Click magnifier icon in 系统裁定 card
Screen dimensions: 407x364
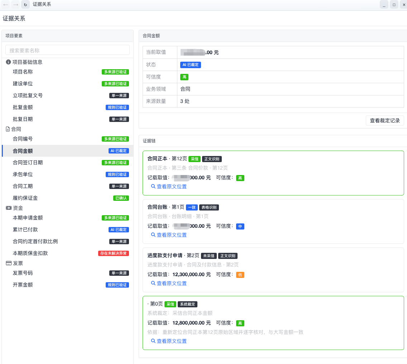[153, 341]
